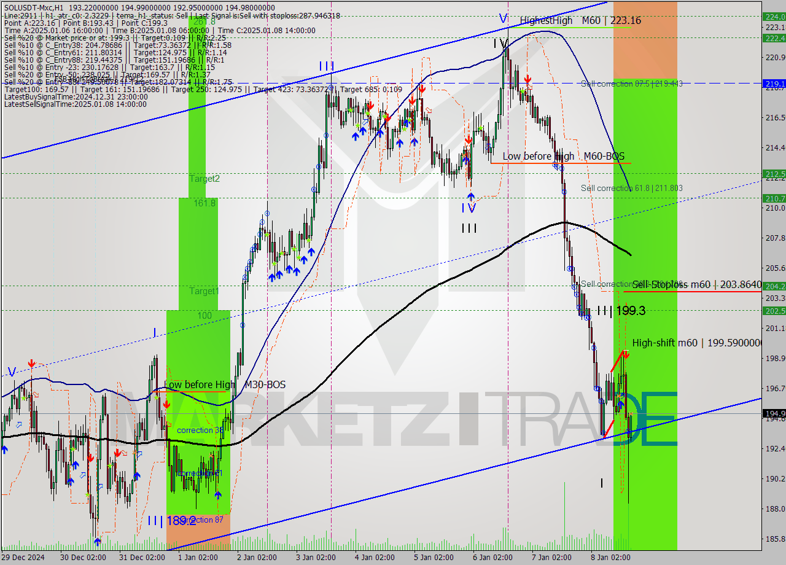Select the High-shift m60 | 199.59 label
Screen dimensions: 786x565
(x=697, y=343)
